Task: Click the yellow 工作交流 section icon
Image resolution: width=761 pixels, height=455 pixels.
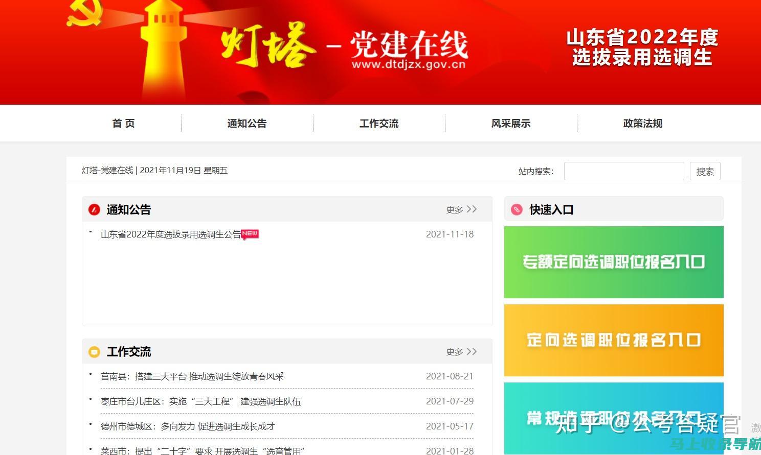Action: pos(94,352)
